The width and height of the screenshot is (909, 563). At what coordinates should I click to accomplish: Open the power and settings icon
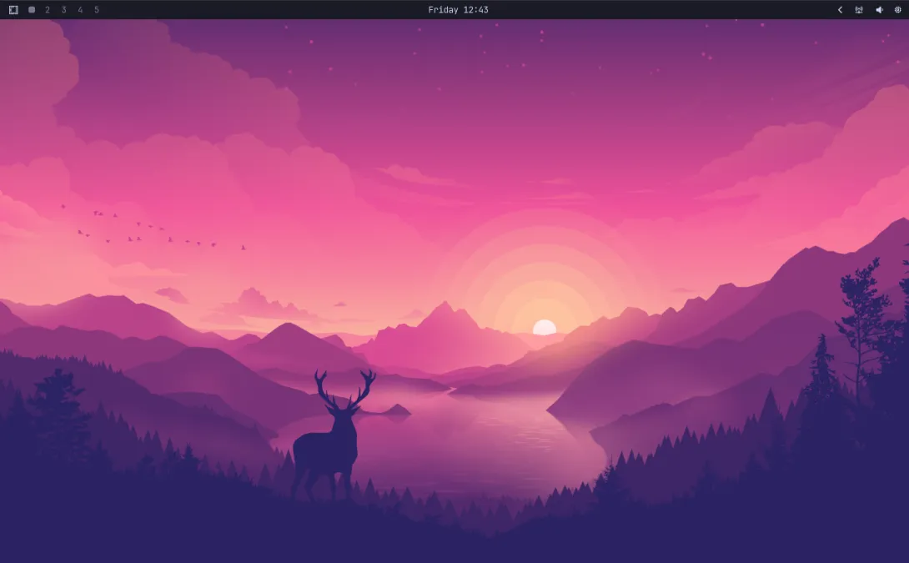(x=898, y=10)
